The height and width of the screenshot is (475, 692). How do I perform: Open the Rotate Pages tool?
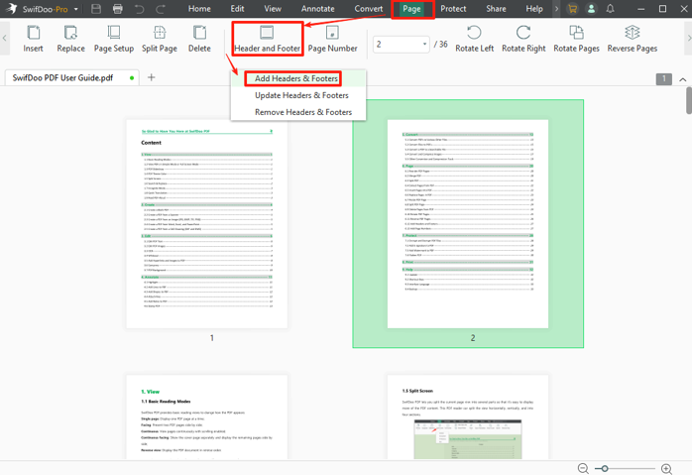576,39
